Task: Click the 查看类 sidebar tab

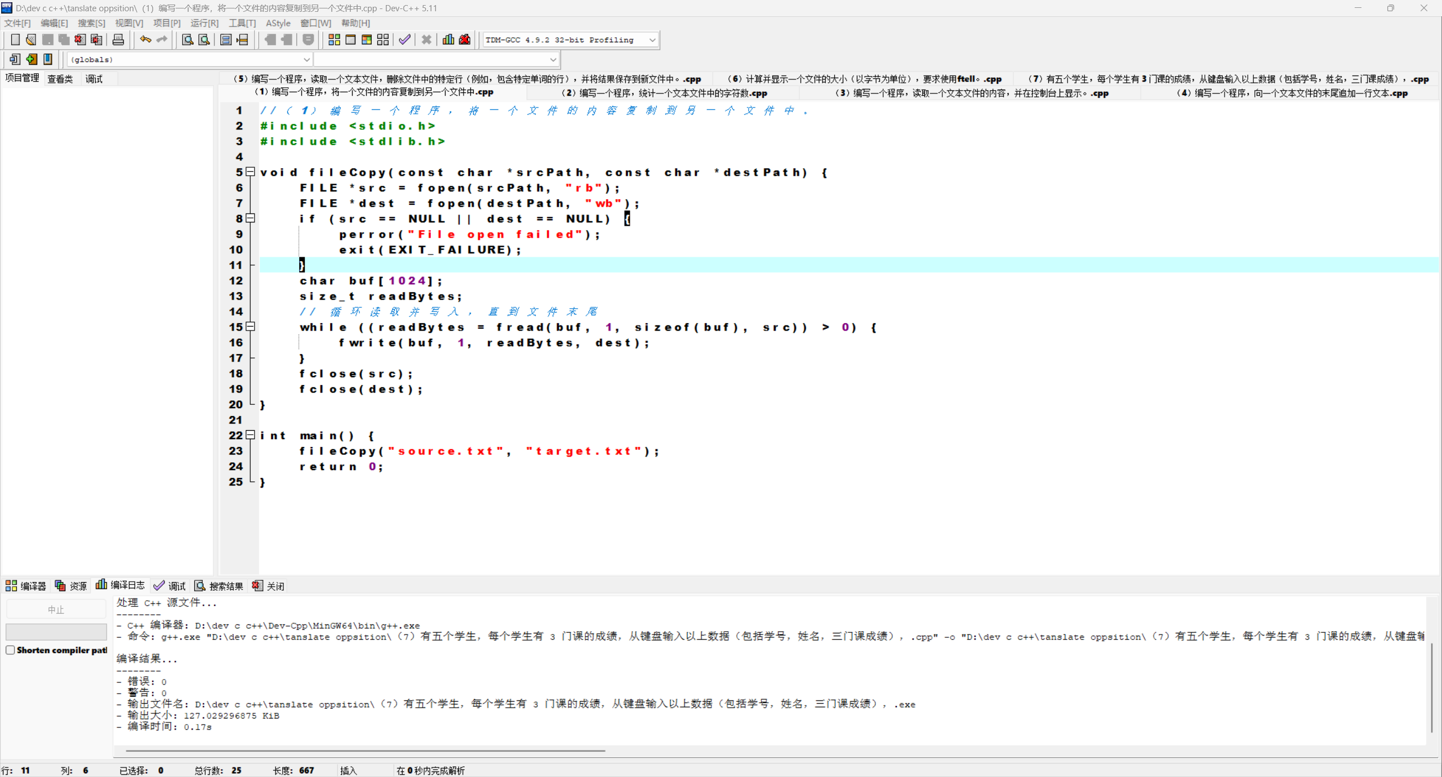Action: pyautogui.click(x=60, y=79)
